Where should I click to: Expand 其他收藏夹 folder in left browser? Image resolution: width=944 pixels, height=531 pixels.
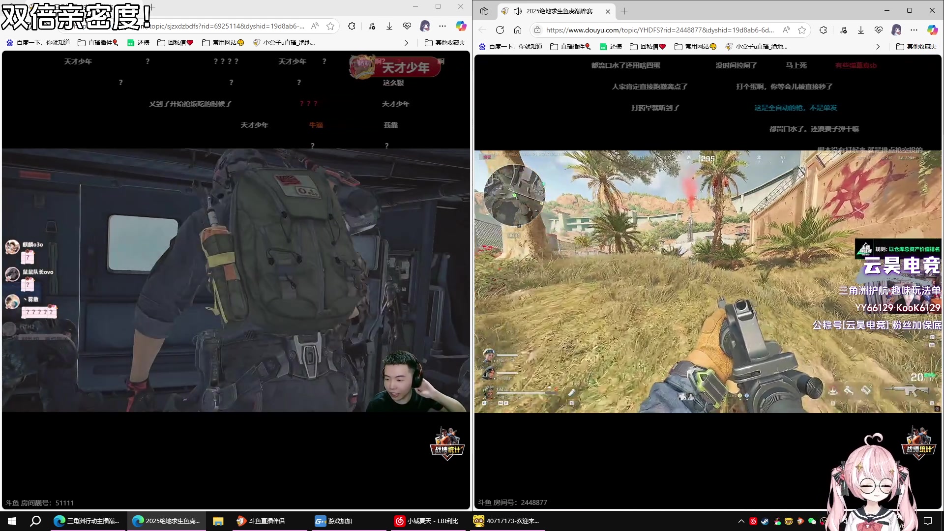coord(445,43)
